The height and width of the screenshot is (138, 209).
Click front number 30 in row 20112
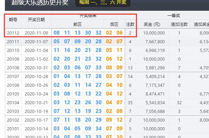pos(88,33)
